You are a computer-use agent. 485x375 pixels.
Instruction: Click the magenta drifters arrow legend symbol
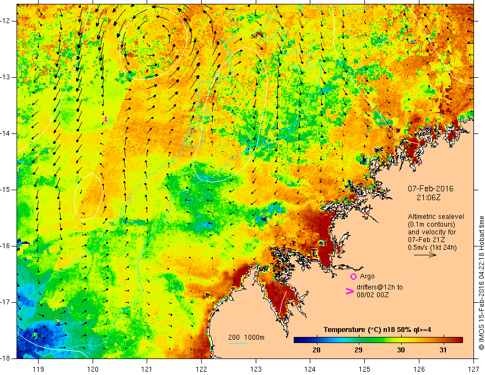[349, 291]
